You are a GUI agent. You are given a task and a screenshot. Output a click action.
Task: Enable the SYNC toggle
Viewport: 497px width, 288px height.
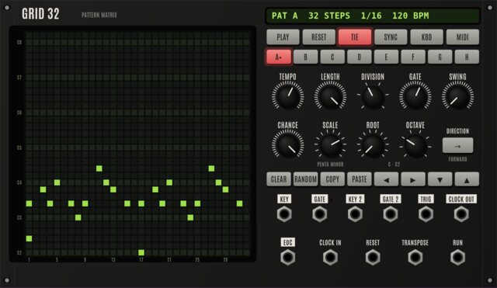tap(391, 37)
